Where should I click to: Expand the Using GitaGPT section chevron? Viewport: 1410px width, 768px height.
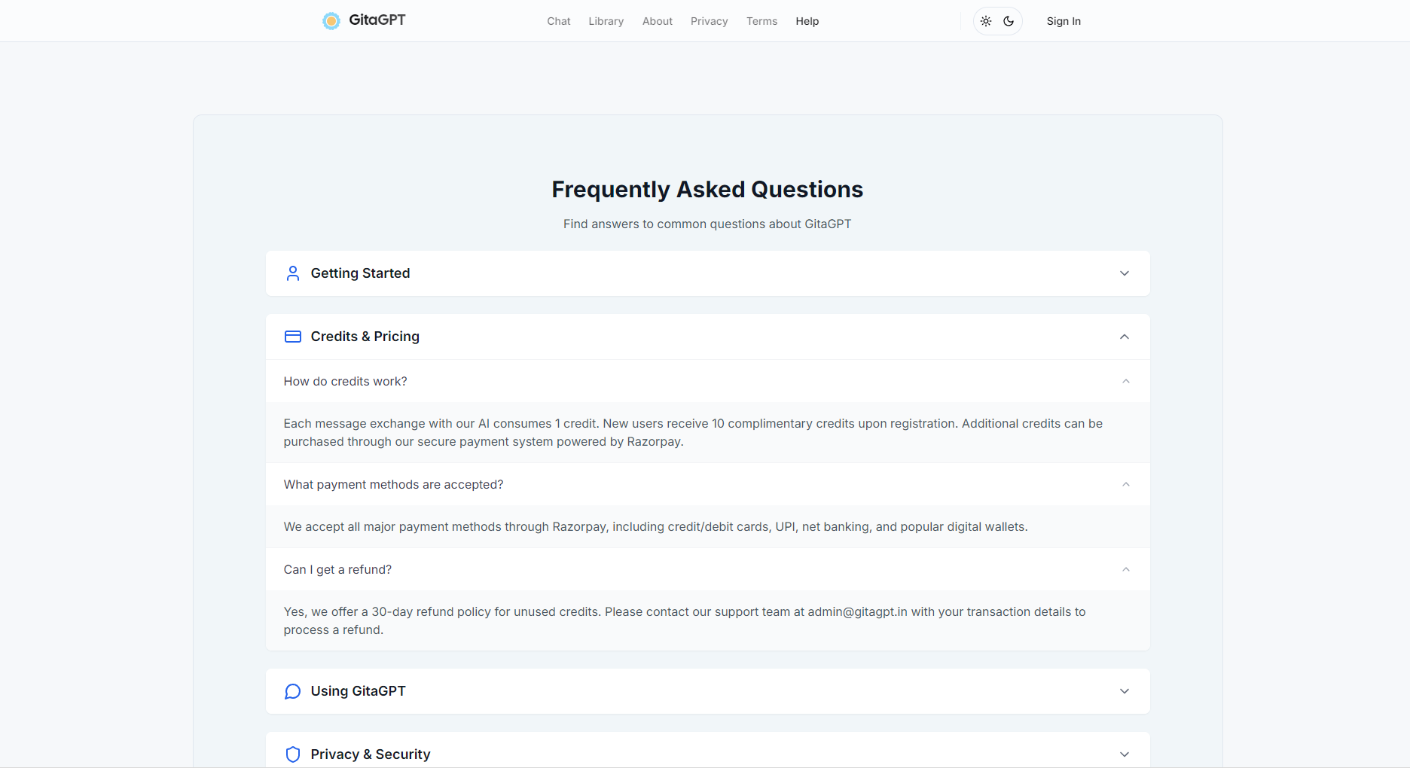(1124, 691)
